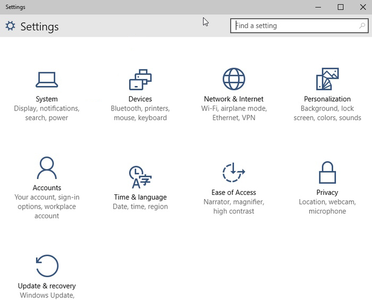Click the Time & language label
This screenshot has width=372, height=300.
tap(140, 197)
